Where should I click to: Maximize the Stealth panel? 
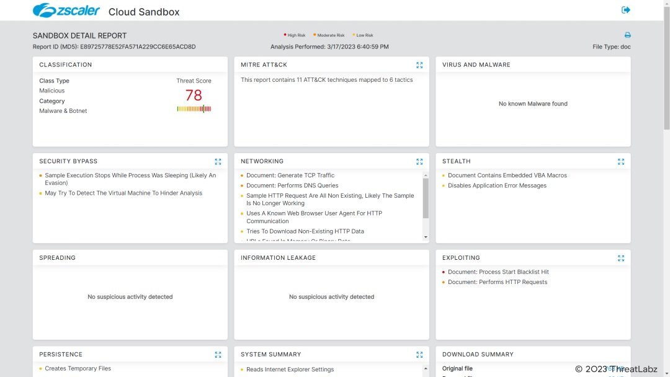[621, 162]
